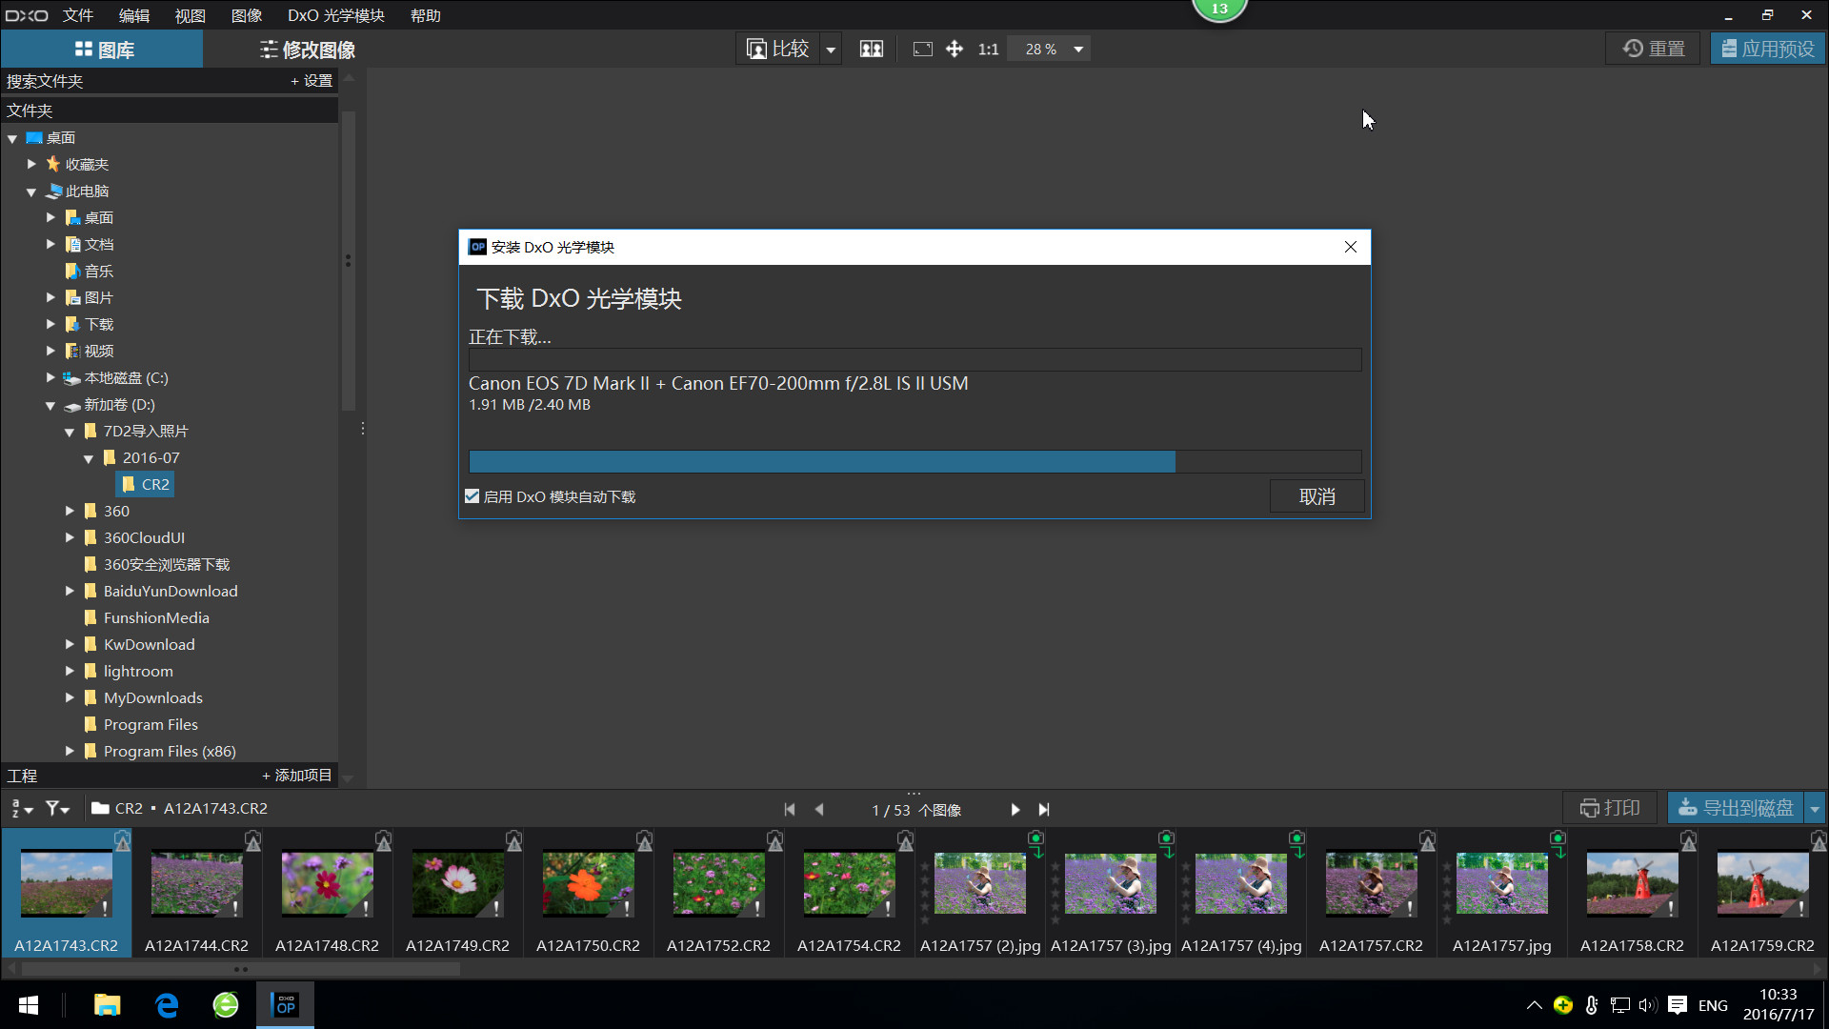Go to the previous image
1829x1029 pixels.
(x=819, y=809)
